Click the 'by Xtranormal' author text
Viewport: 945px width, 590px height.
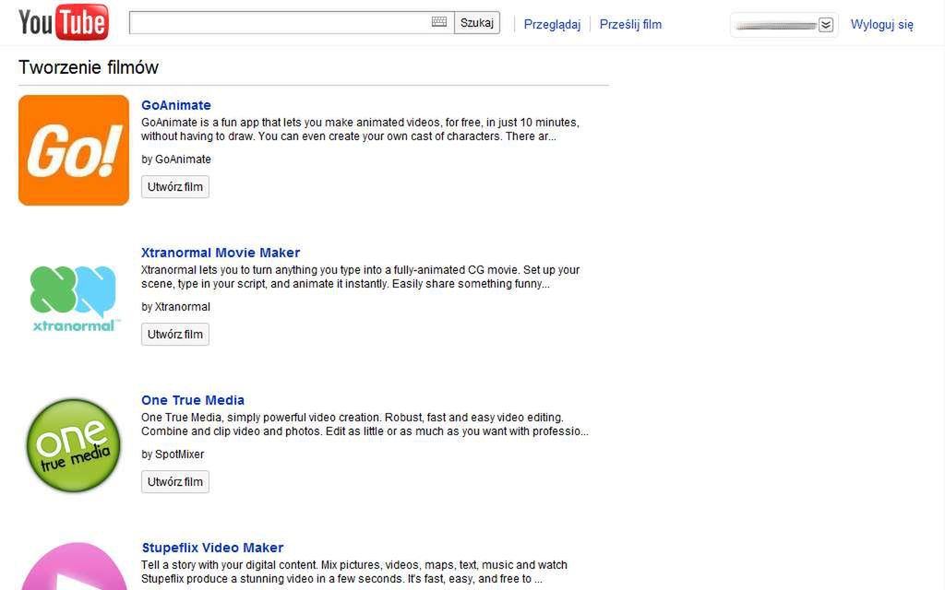point(175,306)
